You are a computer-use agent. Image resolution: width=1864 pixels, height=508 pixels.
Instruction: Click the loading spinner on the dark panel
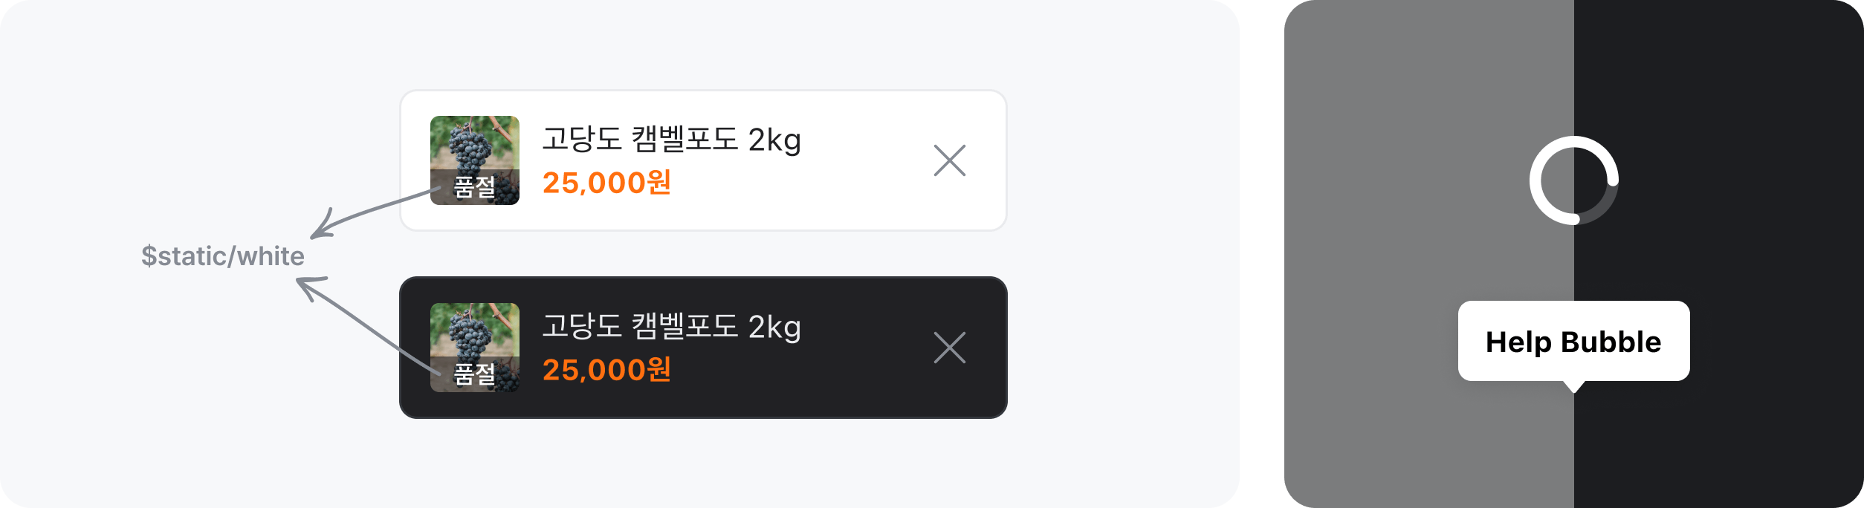(1576, 178)
